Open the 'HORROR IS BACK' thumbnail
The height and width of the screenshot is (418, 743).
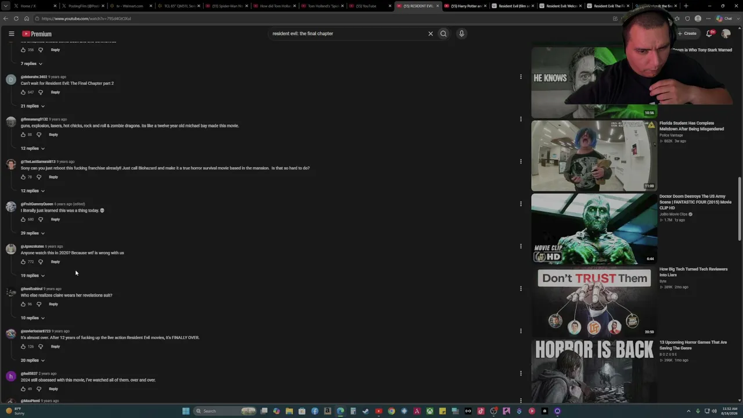tap(594, 372)
